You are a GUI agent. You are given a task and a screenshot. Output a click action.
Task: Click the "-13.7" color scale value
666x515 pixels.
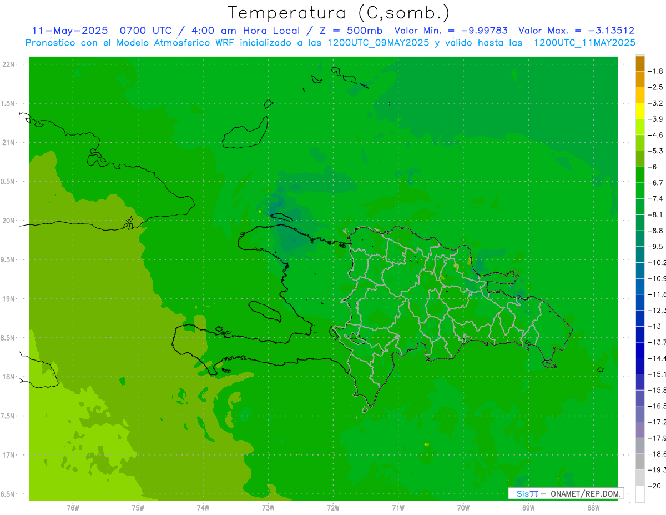(657, 342)
